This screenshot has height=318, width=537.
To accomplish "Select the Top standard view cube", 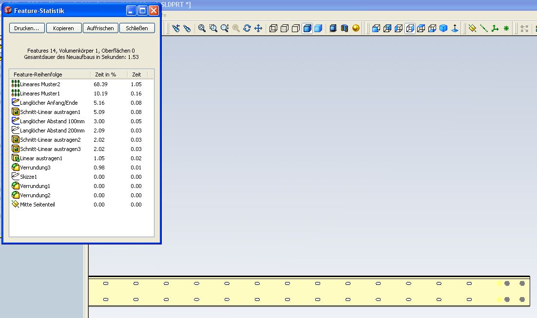I will 421,28.
